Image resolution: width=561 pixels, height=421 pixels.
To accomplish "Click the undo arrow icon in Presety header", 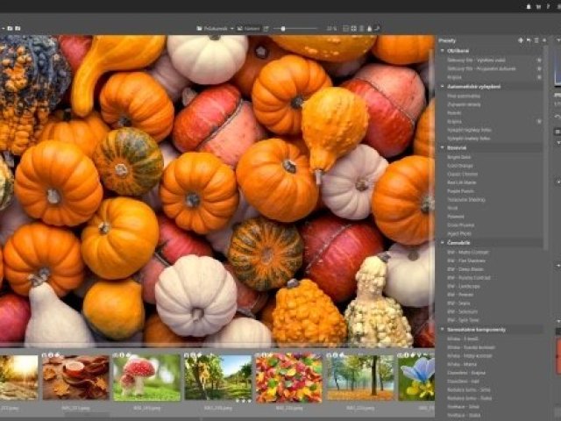I will point(529,40).
